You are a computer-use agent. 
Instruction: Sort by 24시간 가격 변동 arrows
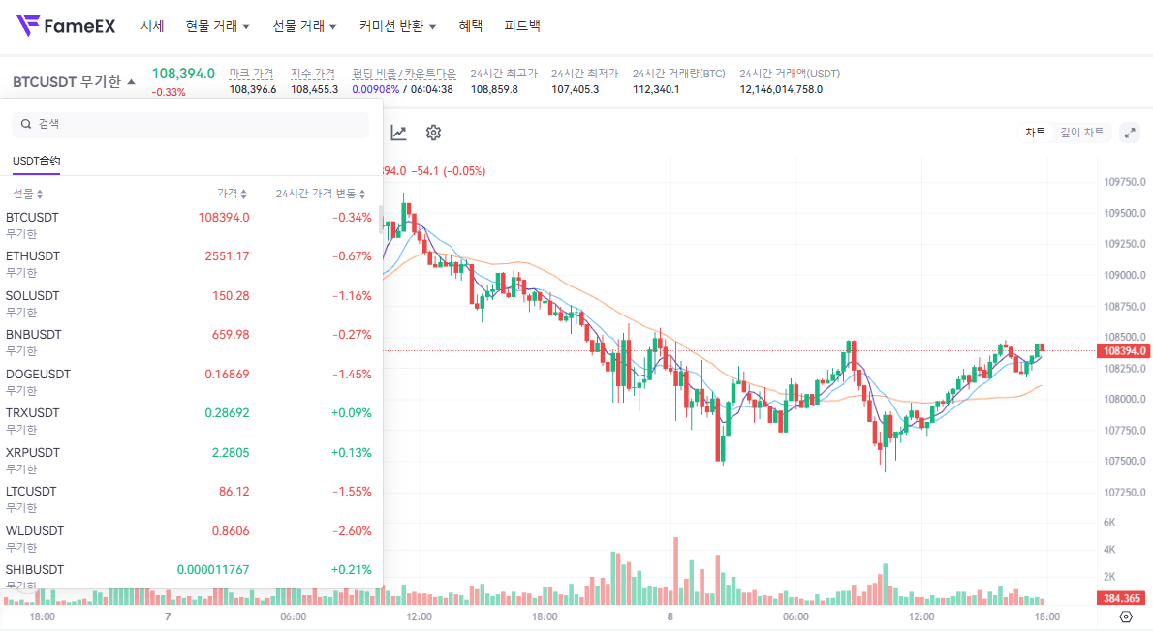coord(362,194)
